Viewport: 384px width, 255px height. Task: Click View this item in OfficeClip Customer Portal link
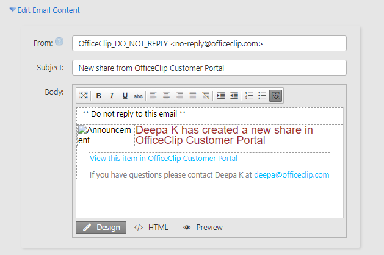tap(164, 159)
